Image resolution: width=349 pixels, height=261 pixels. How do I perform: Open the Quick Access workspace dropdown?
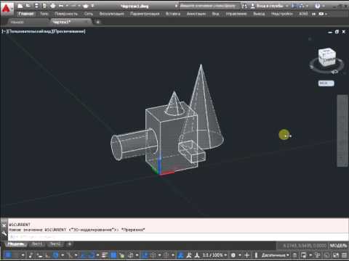[92, 6]
